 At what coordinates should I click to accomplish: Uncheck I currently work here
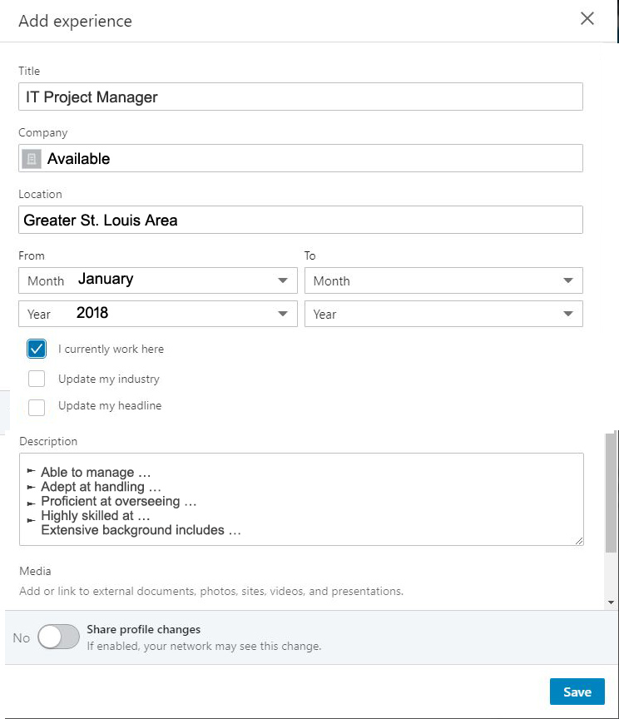[x=37, y=349]
